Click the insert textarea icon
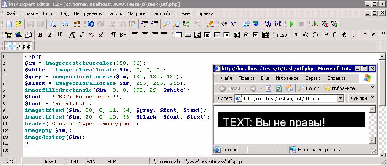The image size is (387, 166). 236,35
